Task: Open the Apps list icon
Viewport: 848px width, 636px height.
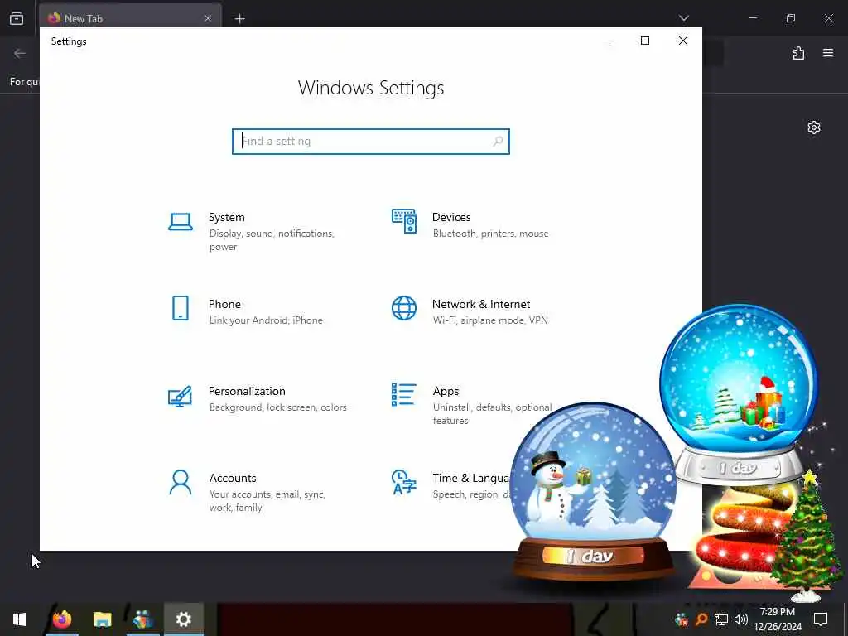Action: (404, 394)
